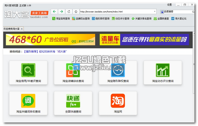Image resolution: width=198 pixels, height=126 pixels.
Task: Click the 快递100 express query icon
Action: 73,101
